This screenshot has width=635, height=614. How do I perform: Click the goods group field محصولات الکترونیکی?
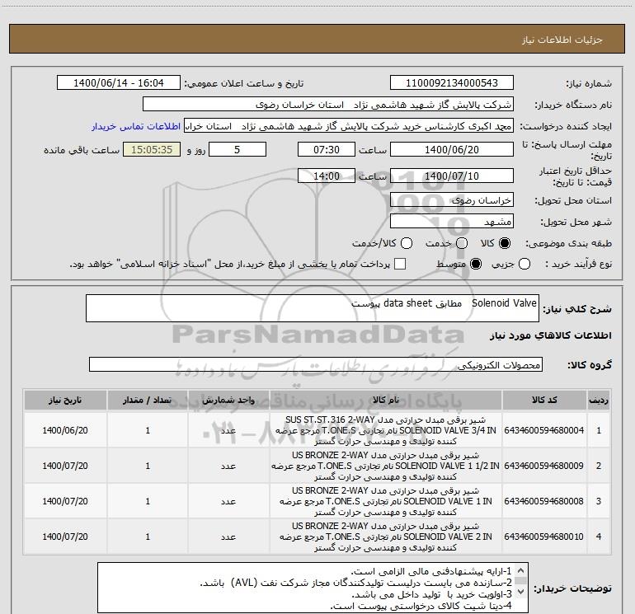click(x=316, y=364)
